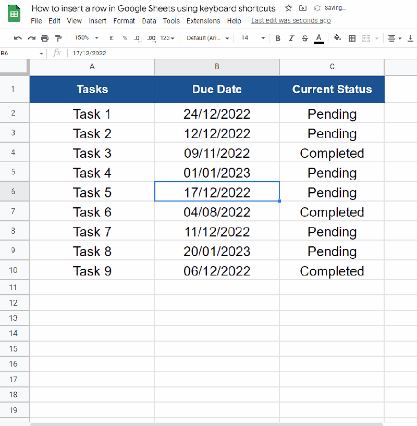Increase decimal places
417x426 pixels.
(x=151, y=37)
